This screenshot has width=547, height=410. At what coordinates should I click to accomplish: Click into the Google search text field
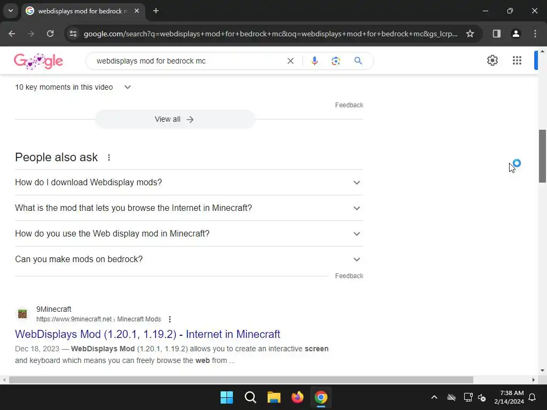click(x=189, y=61)
